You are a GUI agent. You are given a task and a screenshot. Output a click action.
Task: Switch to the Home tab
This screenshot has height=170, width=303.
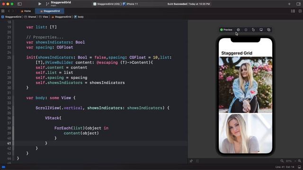(x=26, y=11)
